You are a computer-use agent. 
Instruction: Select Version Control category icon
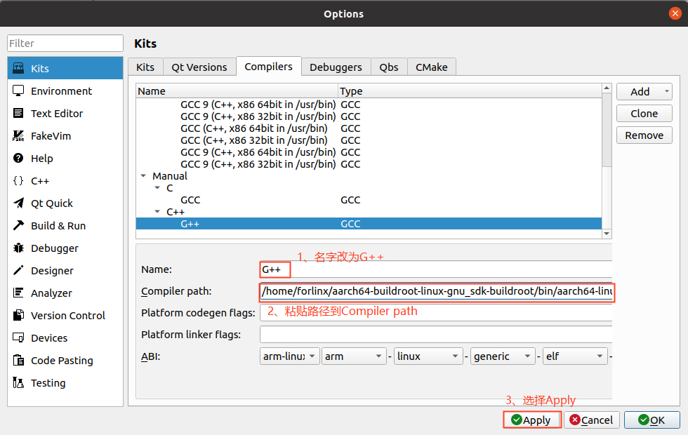(x=19, y=316)
